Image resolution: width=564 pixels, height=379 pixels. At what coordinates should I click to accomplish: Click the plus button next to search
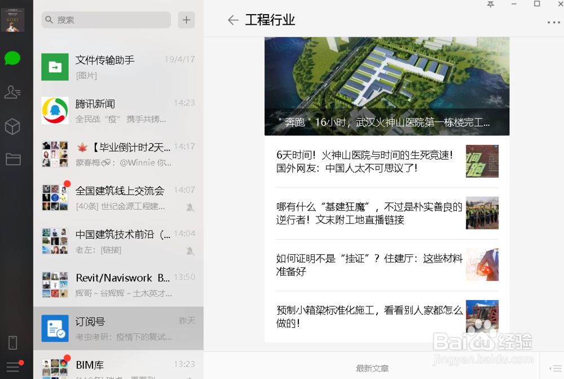pyautogui.click(x=186, y=20)
